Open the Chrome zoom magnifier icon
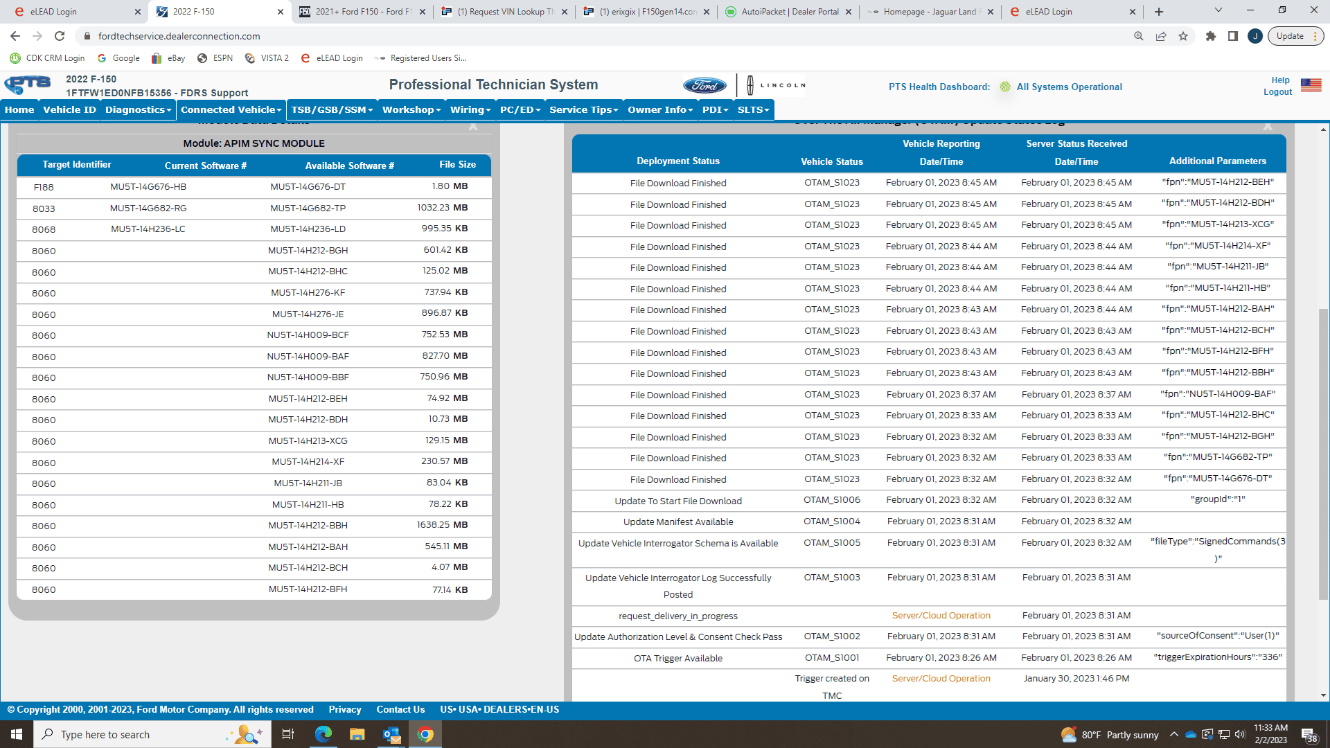 click(1138, 36)
